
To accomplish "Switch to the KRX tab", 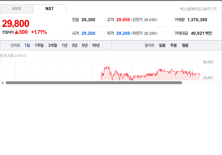I will pyautogui.click(x=16, y=9).
